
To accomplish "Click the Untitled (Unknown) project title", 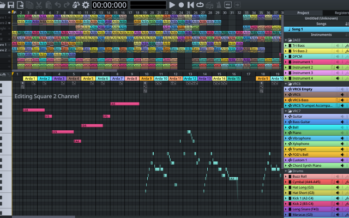I will point(321,18).
